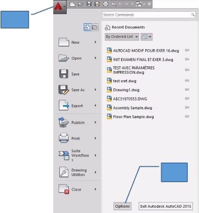Viewport: 199px width, 213px height.
Task: Expand the Publish submenu arrow
Action: [95, 122]
